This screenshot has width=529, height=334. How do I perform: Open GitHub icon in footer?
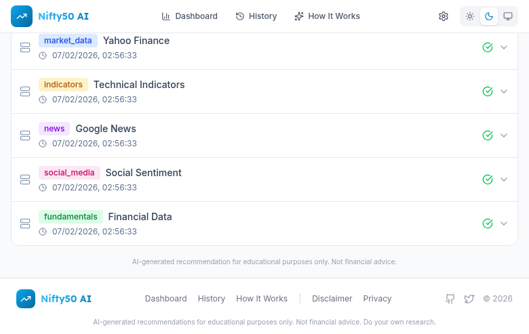pos(450,299)
